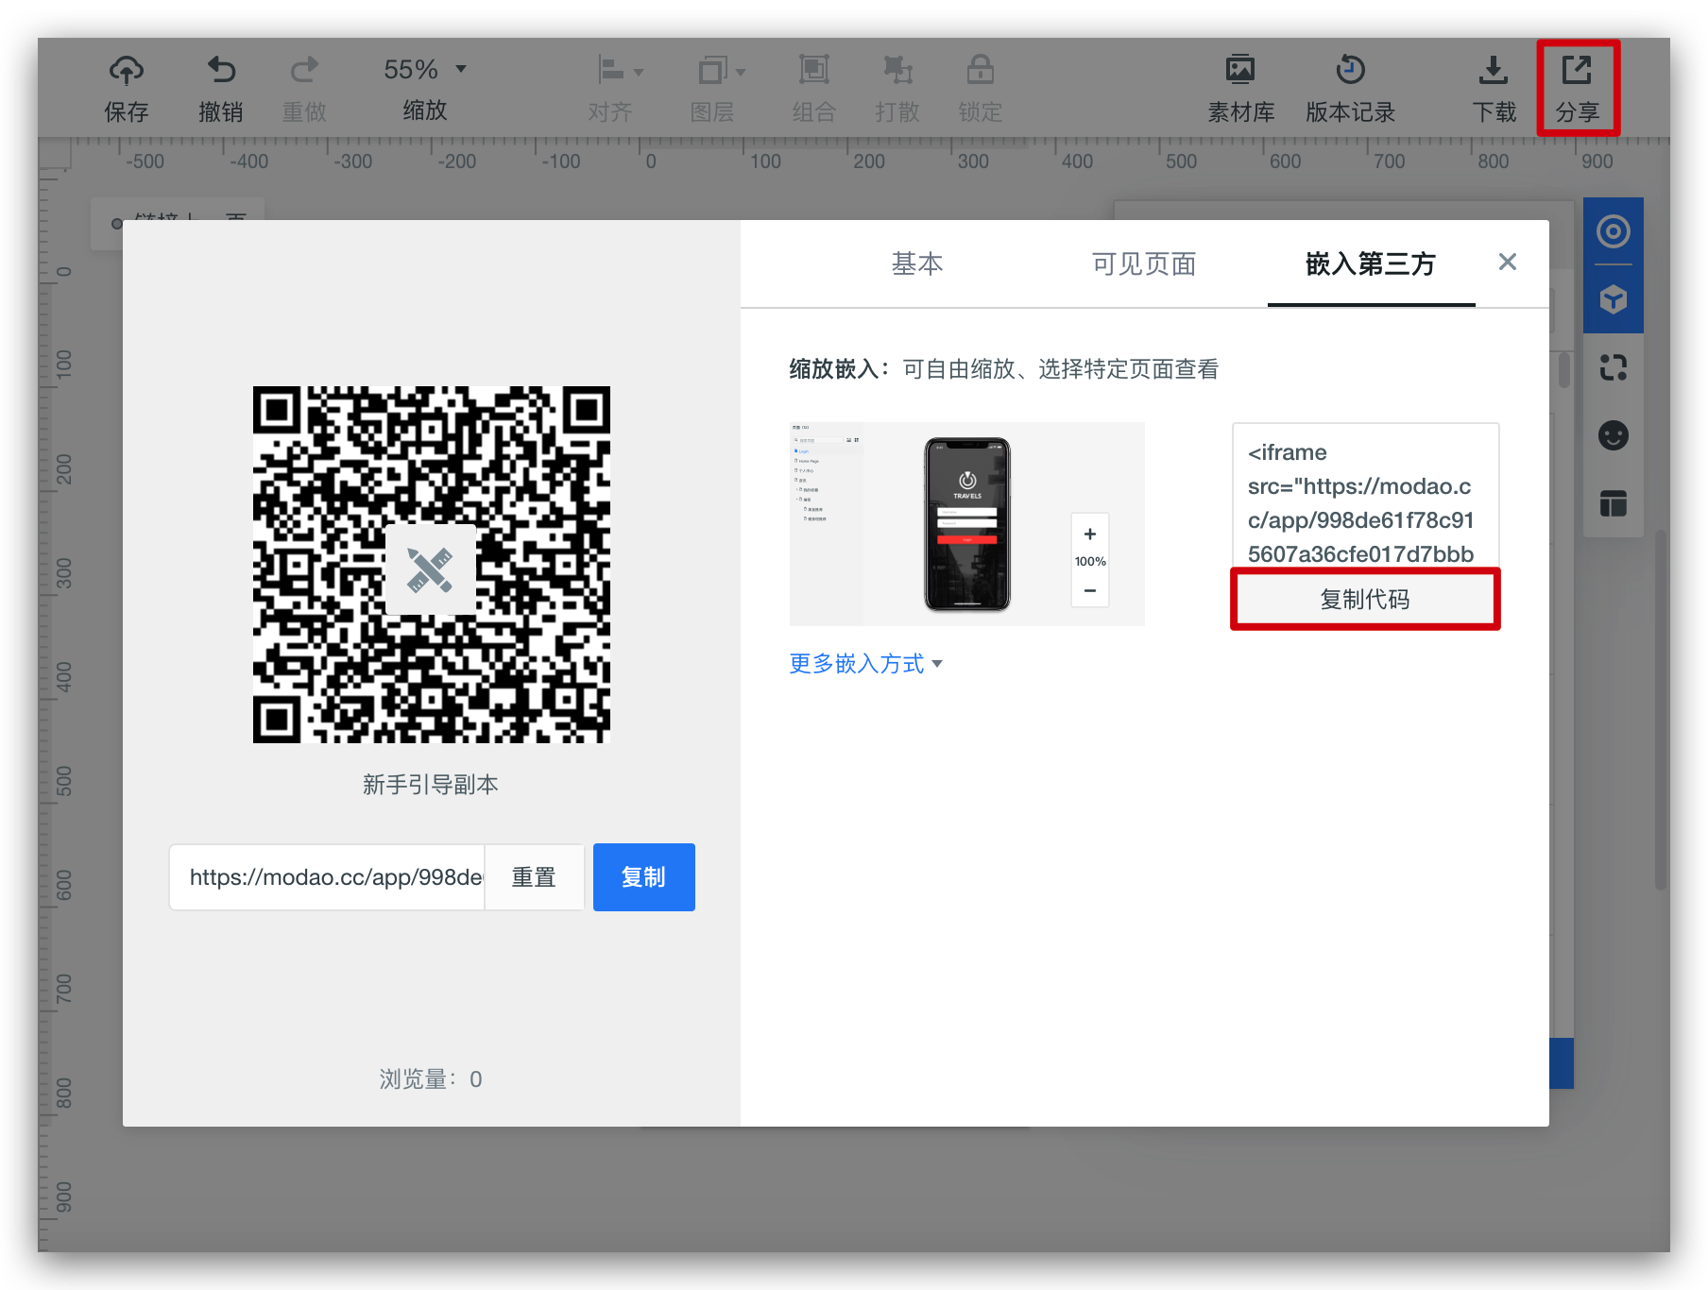
Task: Click the share URL input field
Action: (x=328, y=877)
